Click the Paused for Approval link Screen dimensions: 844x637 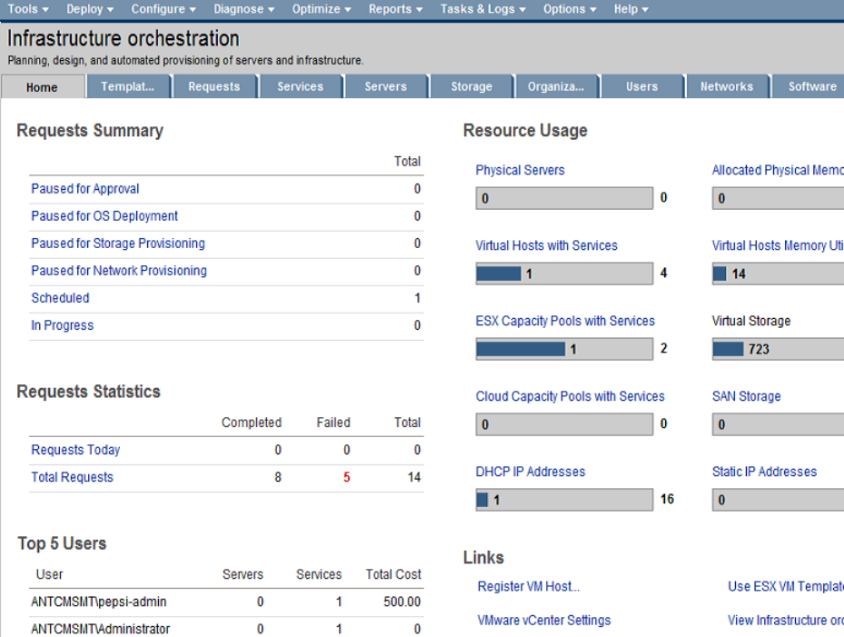[x=85, y=189]
